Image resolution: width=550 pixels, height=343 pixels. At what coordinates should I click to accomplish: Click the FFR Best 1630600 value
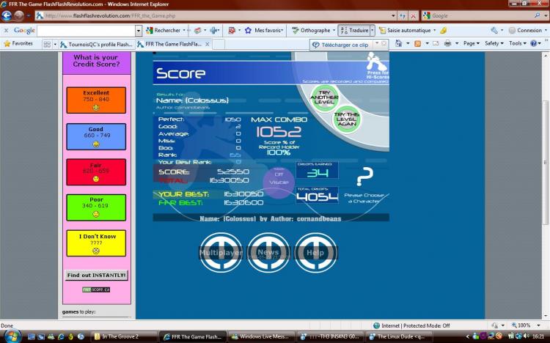pos(243,203)
